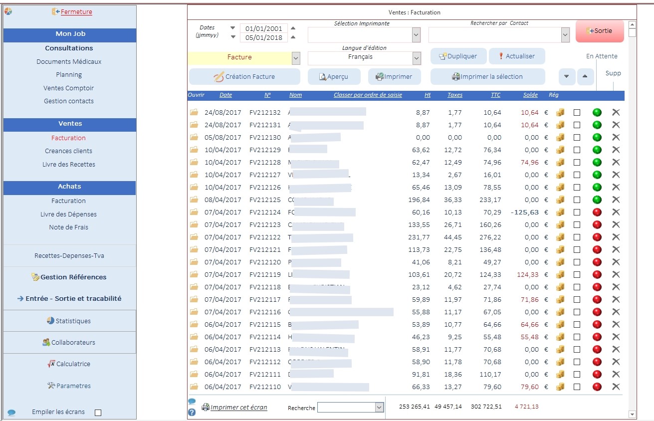
Task: Open invoice FV212132 folder icon
Action: (194, 112)
